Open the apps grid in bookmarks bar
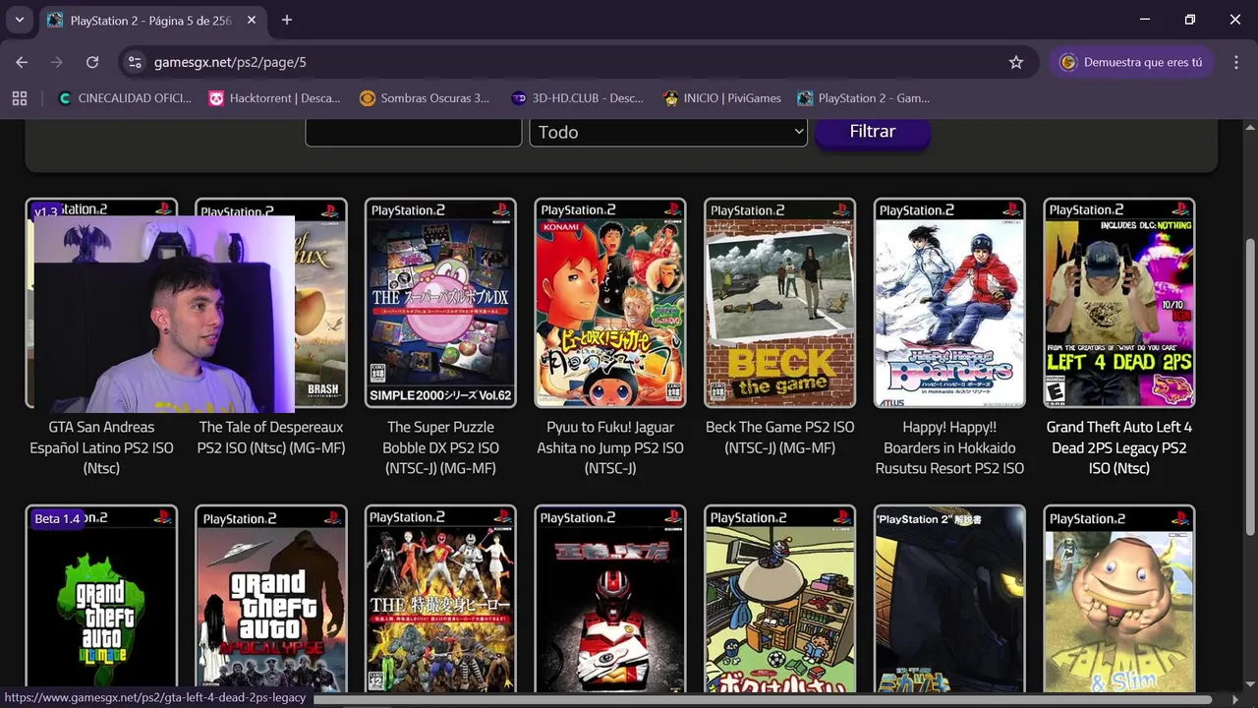 pyautogui.click(x=20, y=98)
